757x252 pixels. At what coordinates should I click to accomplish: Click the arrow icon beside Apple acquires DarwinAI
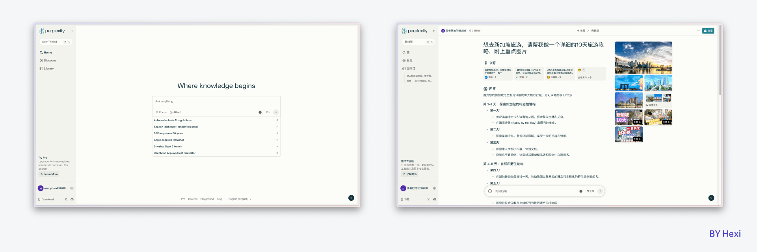(277, 140)
